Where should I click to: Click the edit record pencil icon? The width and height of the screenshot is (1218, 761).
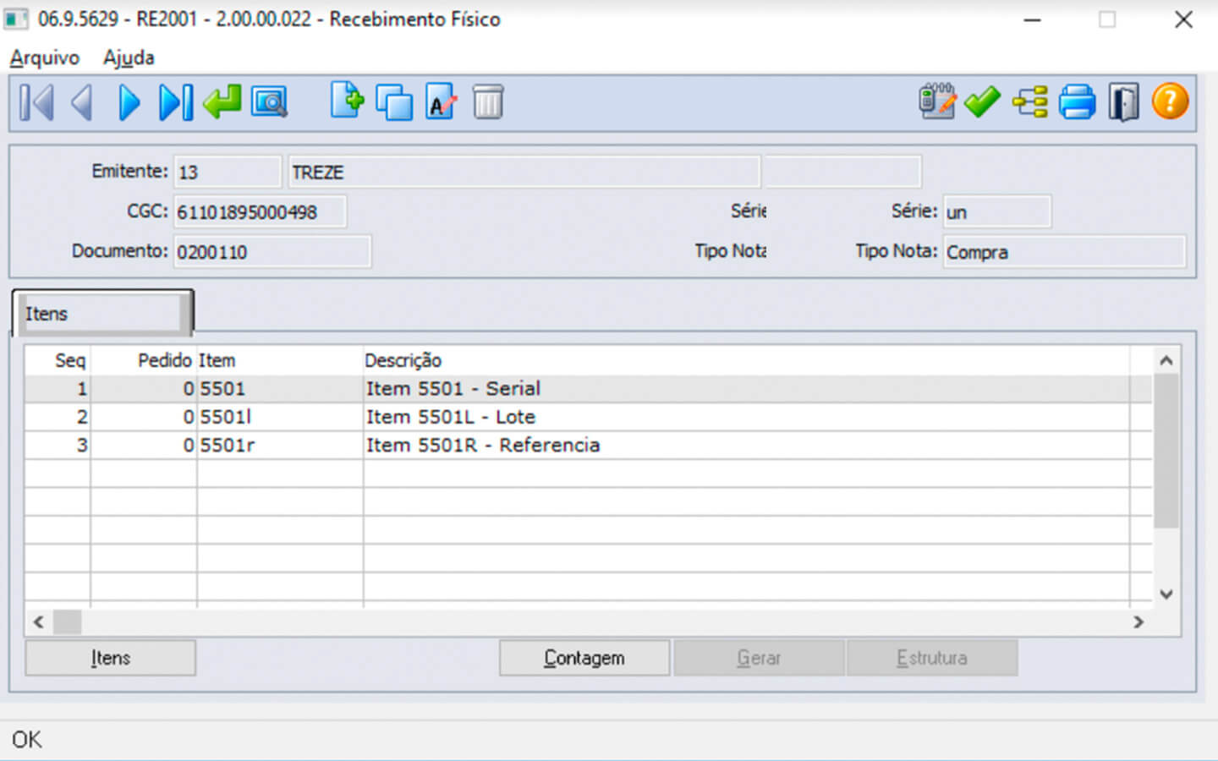pyautogui.click(x=441, y=103)
